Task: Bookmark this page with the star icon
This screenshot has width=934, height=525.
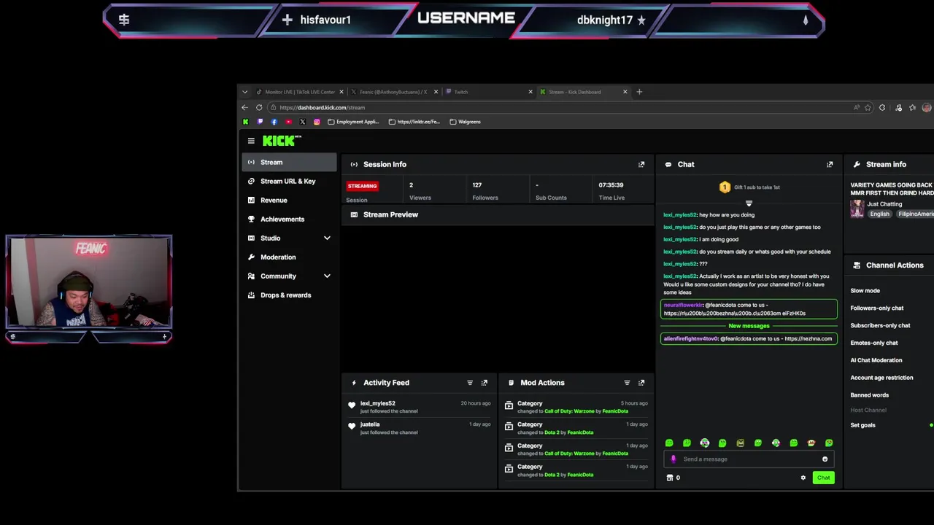Action: 868,108
